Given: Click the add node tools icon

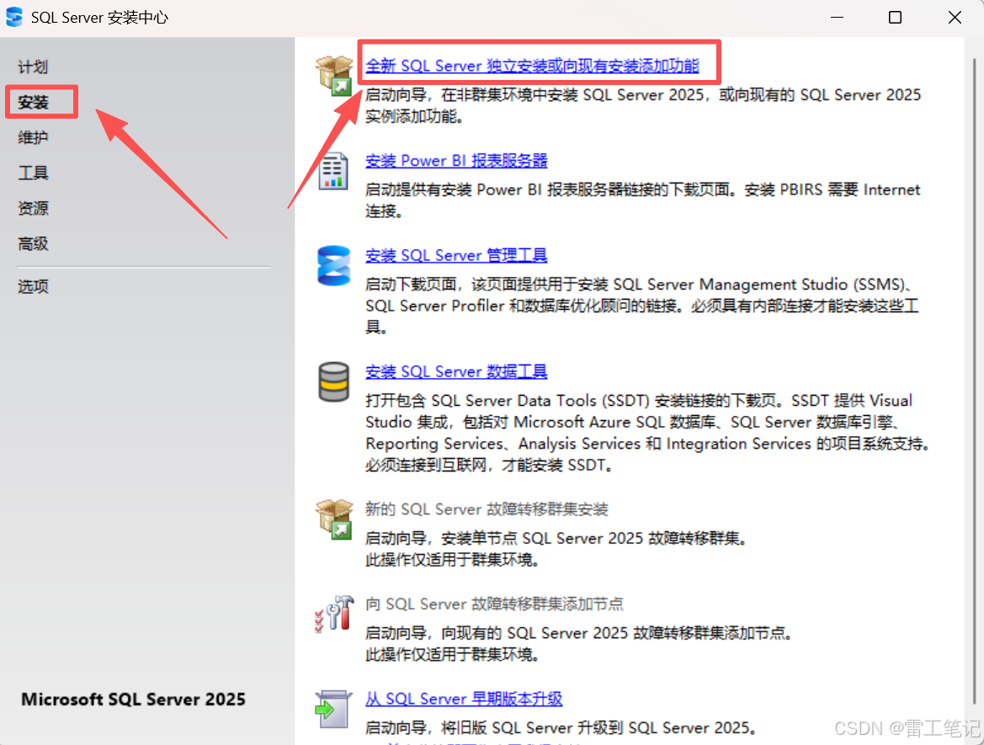Looking at the screenshot, I should click(334, 613).
